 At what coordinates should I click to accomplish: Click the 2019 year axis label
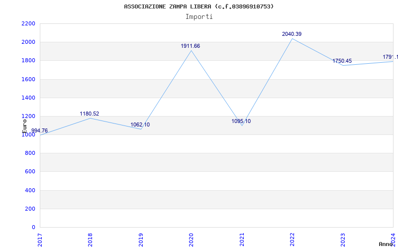(x=141, y=240)
